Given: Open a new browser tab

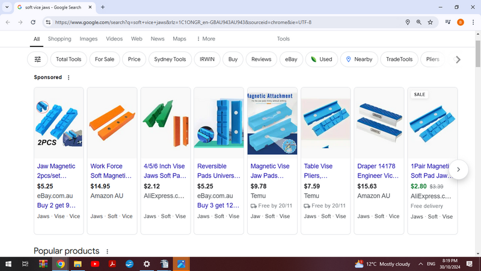Looking at the screenshot, I should (x=103, y=7).
